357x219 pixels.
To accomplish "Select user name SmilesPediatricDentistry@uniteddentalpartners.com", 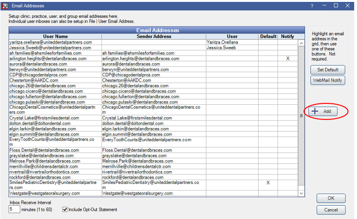I will tap(53, 185).
